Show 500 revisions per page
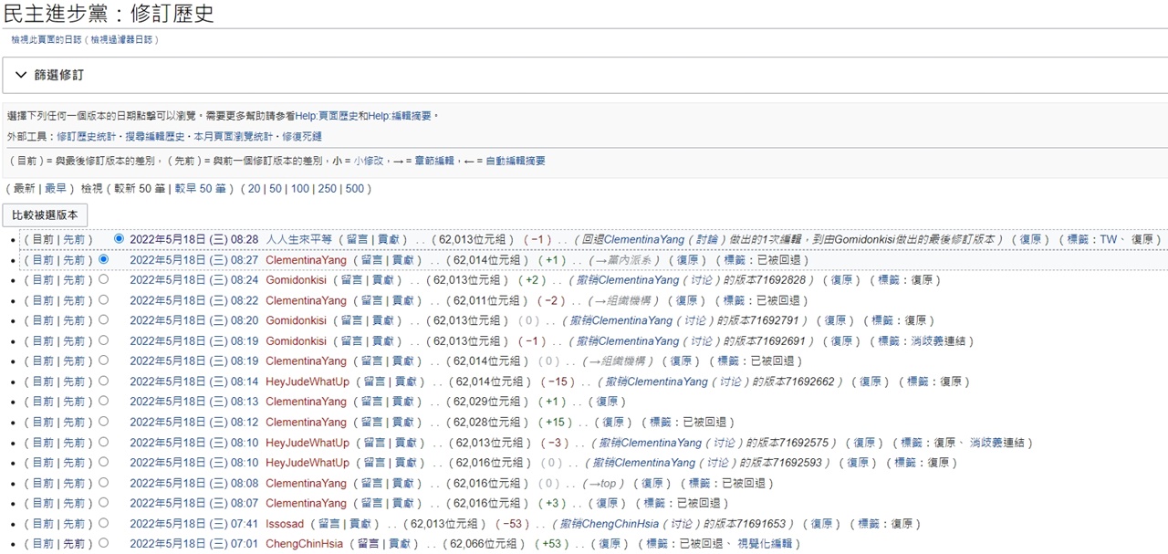Screen dimensions: 1168x554 point(355,189)
